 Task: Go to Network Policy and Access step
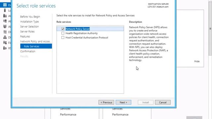click(x=36, y=41)
